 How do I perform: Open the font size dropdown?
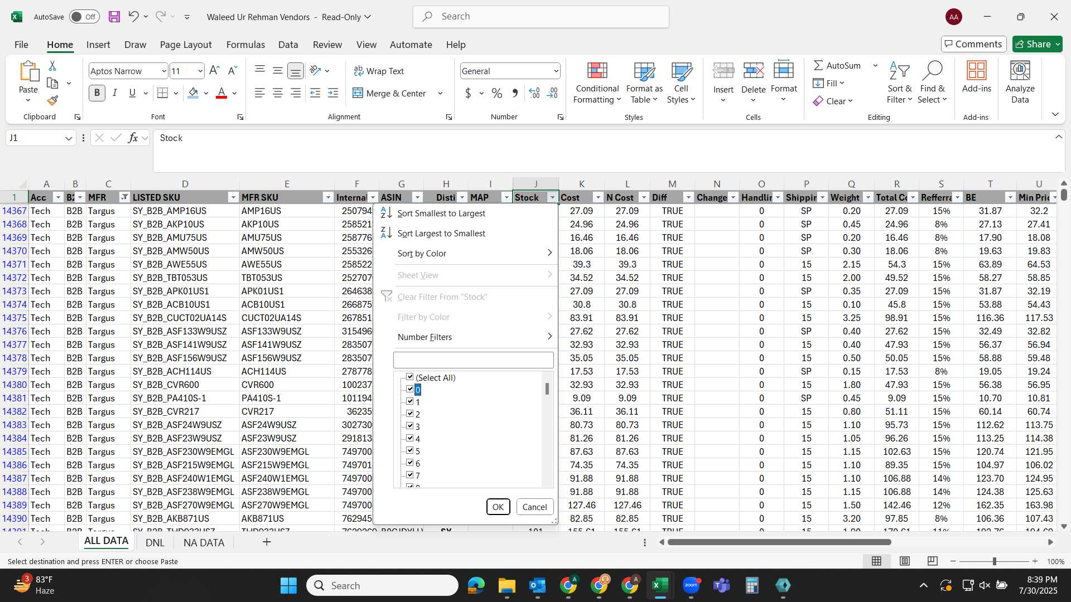coord(200,71)
